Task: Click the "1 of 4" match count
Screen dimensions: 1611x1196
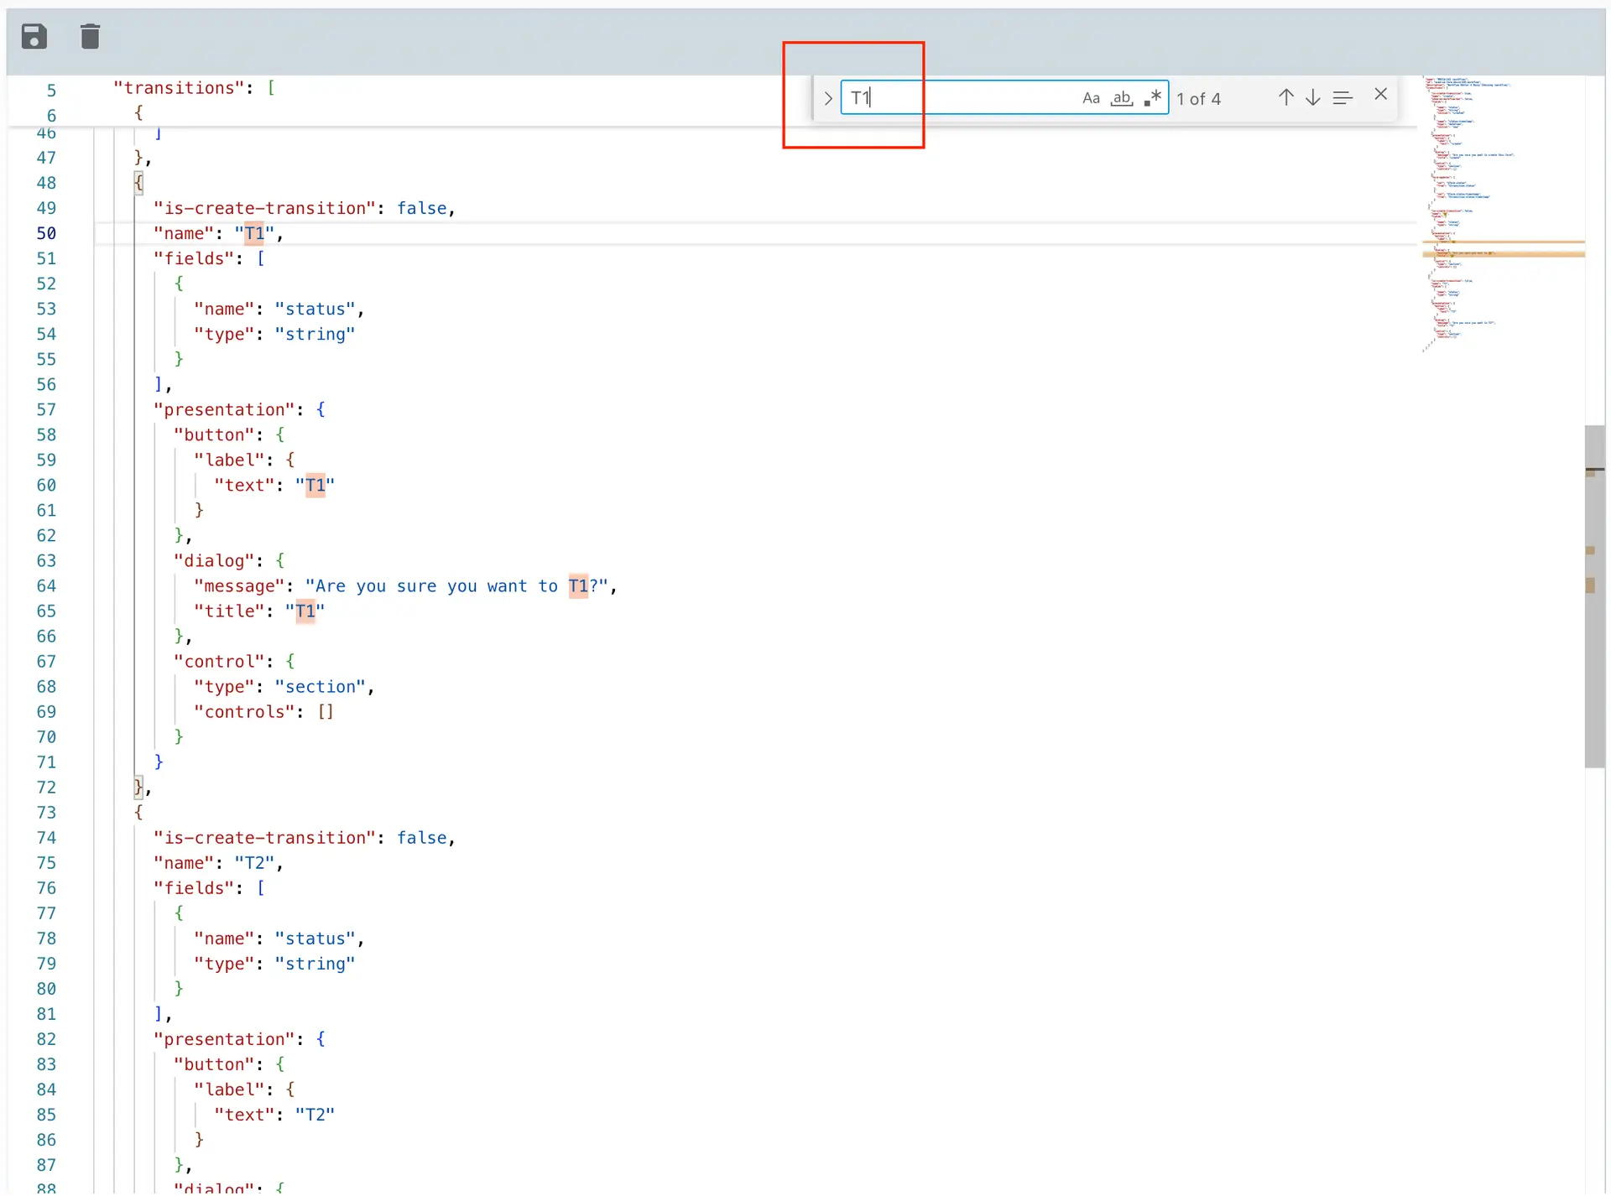Action: (1198, 99)
